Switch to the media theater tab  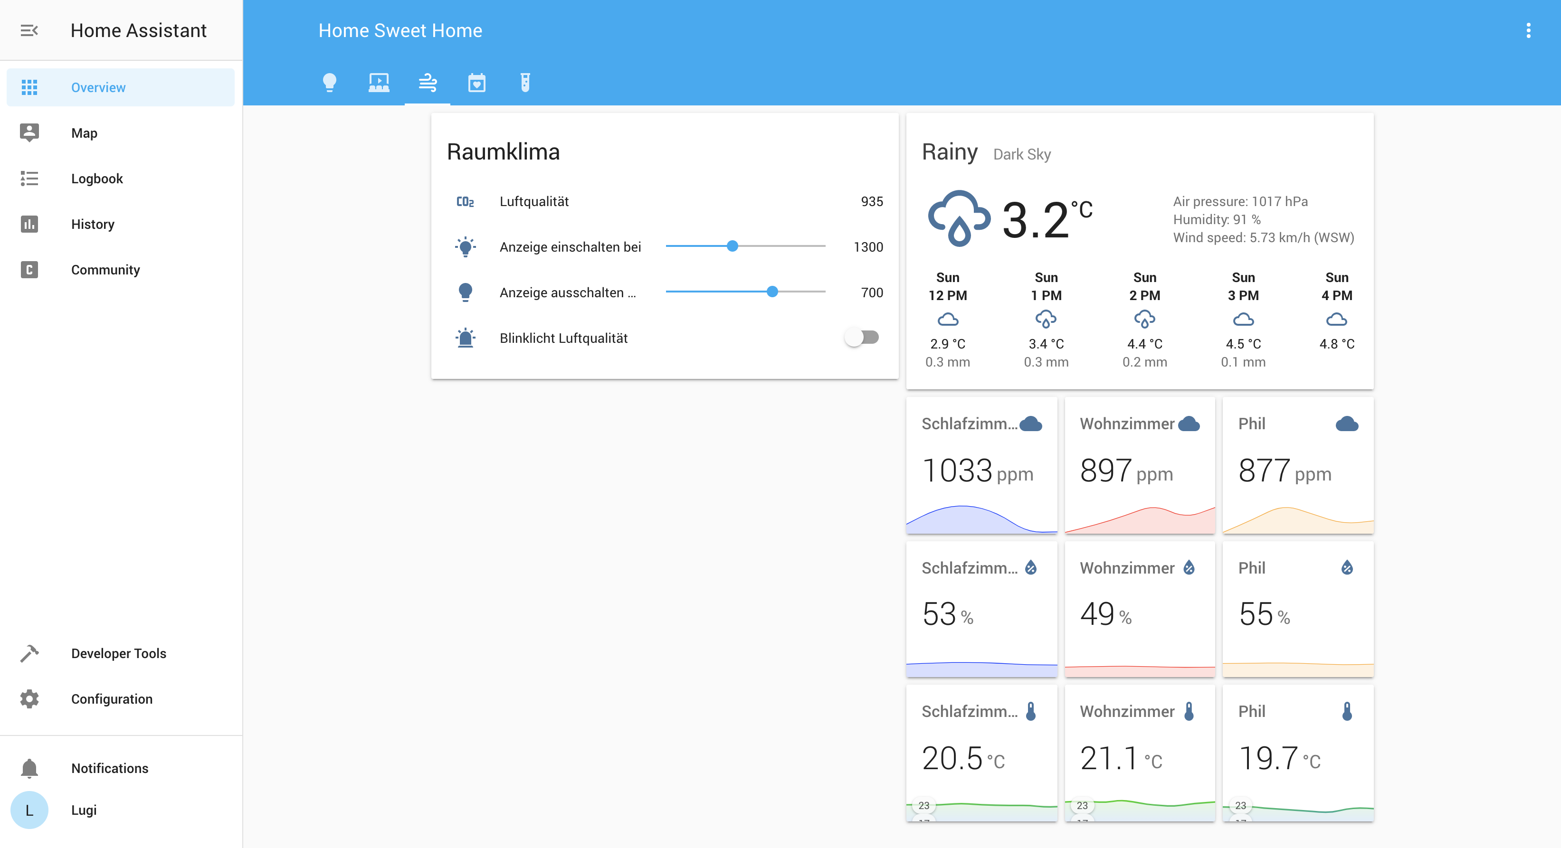click(x=379, y=82)
